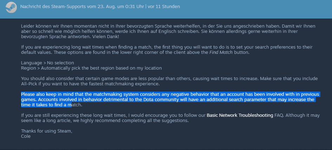Click the unhighlighted 'atch.' text after selection
Image resolution: width=332 pixels, height=150 pixels.
[77, 105]
